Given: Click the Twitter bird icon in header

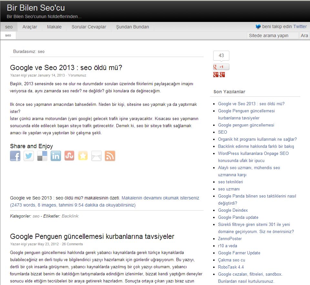Looking at the screenshot, I should click(258, 27).
